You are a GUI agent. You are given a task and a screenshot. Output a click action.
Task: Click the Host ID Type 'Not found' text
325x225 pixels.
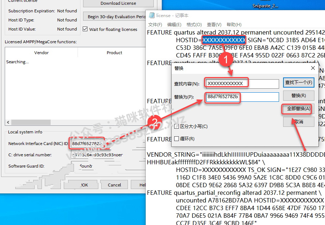(67, 20)
